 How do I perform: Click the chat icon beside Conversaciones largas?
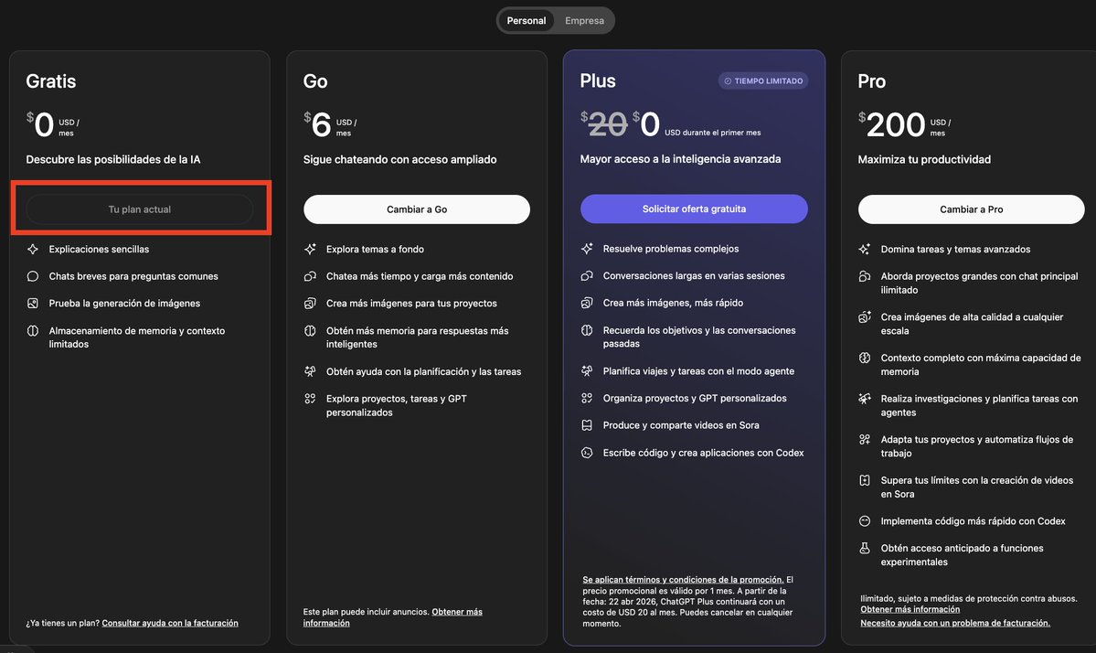pos(587,275)
